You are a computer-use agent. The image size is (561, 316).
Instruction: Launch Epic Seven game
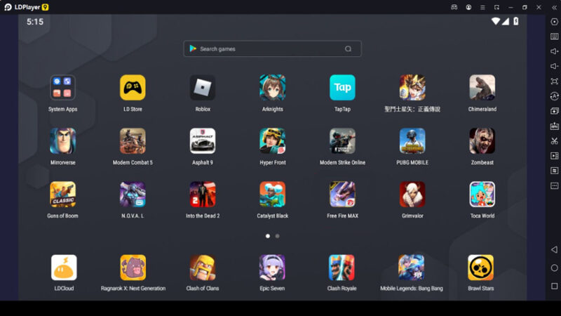click(x=272, y=268)
